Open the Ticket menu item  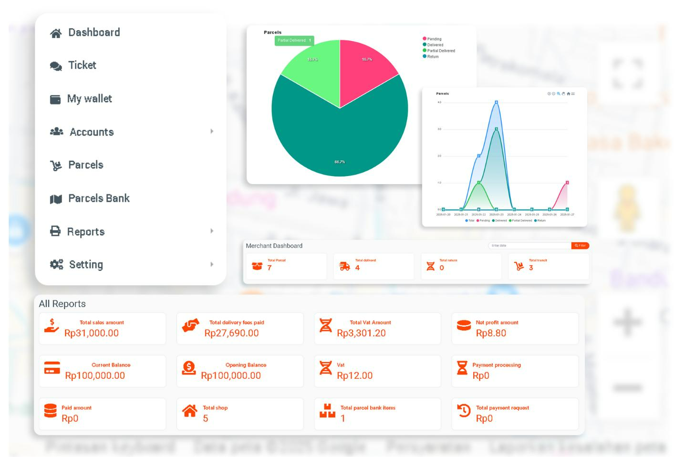click(82, 65)
